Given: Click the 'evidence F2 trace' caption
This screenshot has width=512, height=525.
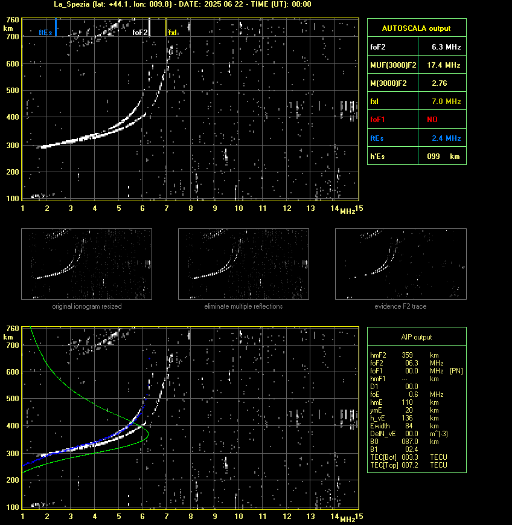Looking at the screenshot, I should coord(400,306).
